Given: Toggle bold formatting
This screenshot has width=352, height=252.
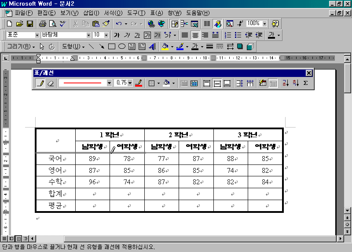Looking at the screenshot, I should click(x=117, y=35).
